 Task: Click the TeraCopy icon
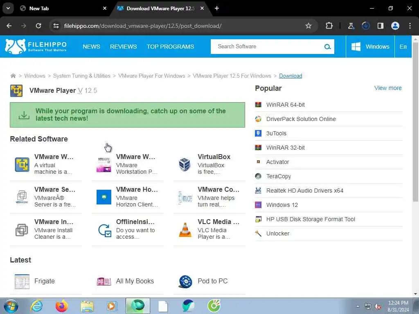pyautogui.click(x=258, y=176)
